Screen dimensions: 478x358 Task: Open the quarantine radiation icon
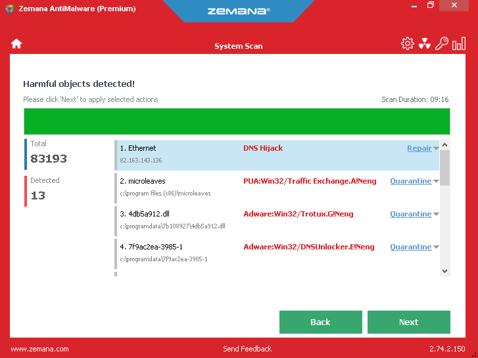click(424, 43)
